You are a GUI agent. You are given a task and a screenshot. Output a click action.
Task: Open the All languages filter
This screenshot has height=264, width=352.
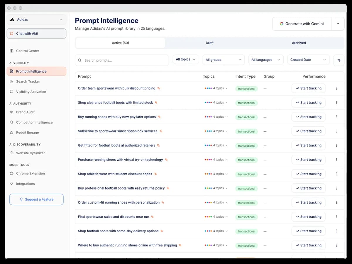point(265,60)
